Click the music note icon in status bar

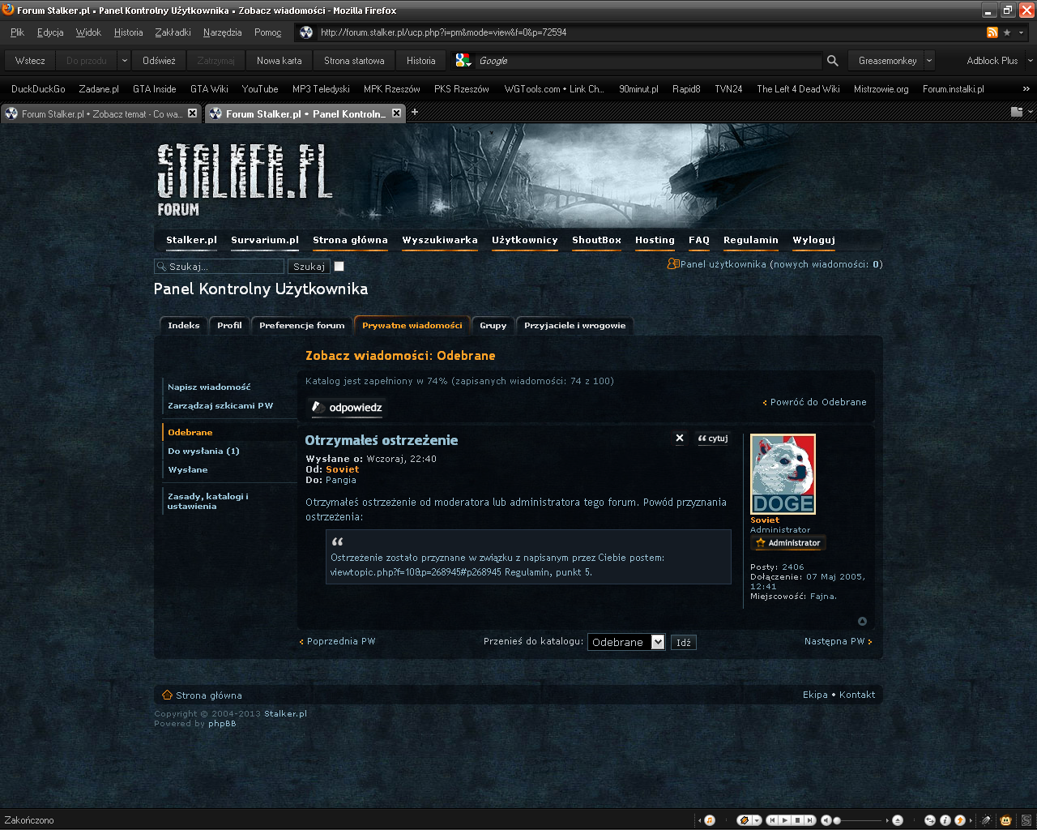click(710, 820)
